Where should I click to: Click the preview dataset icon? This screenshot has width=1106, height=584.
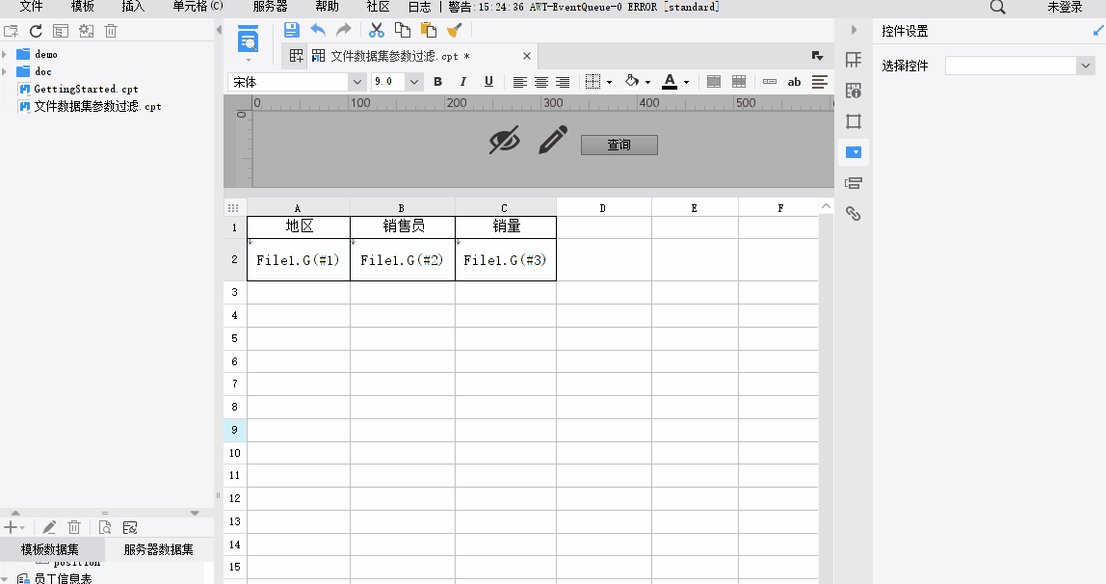coord(104,527)
